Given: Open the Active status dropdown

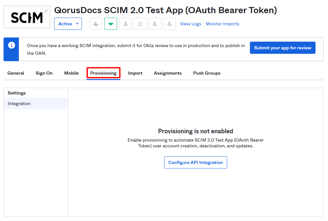Looking at the screenshot, I should (x=68, y=24).
